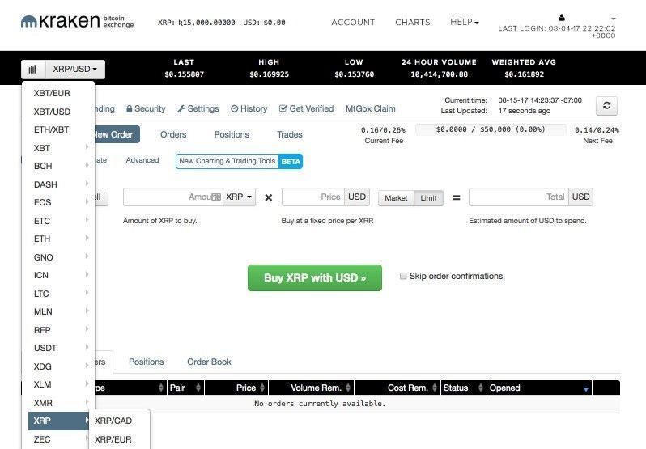This screenshot has width=646, height=449.
Task: Open the Settings tab
Action: (198, 108)
